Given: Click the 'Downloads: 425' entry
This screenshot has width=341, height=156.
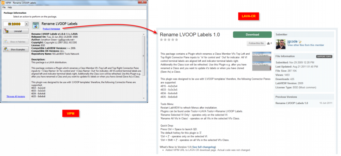Looking at the screenshot, I should click(x=284, y=79).
